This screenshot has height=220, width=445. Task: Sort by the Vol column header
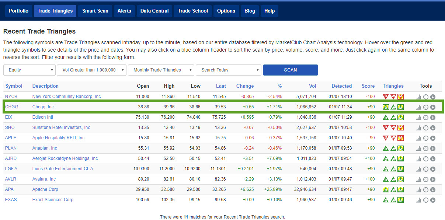click(x=313, y=86)
